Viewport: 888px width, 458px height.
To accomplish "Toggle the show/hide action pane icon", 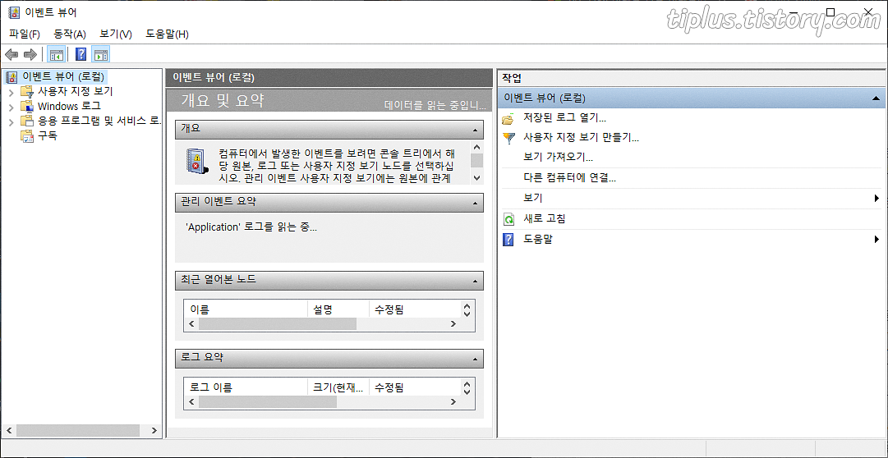I will [x=101, y=54].
